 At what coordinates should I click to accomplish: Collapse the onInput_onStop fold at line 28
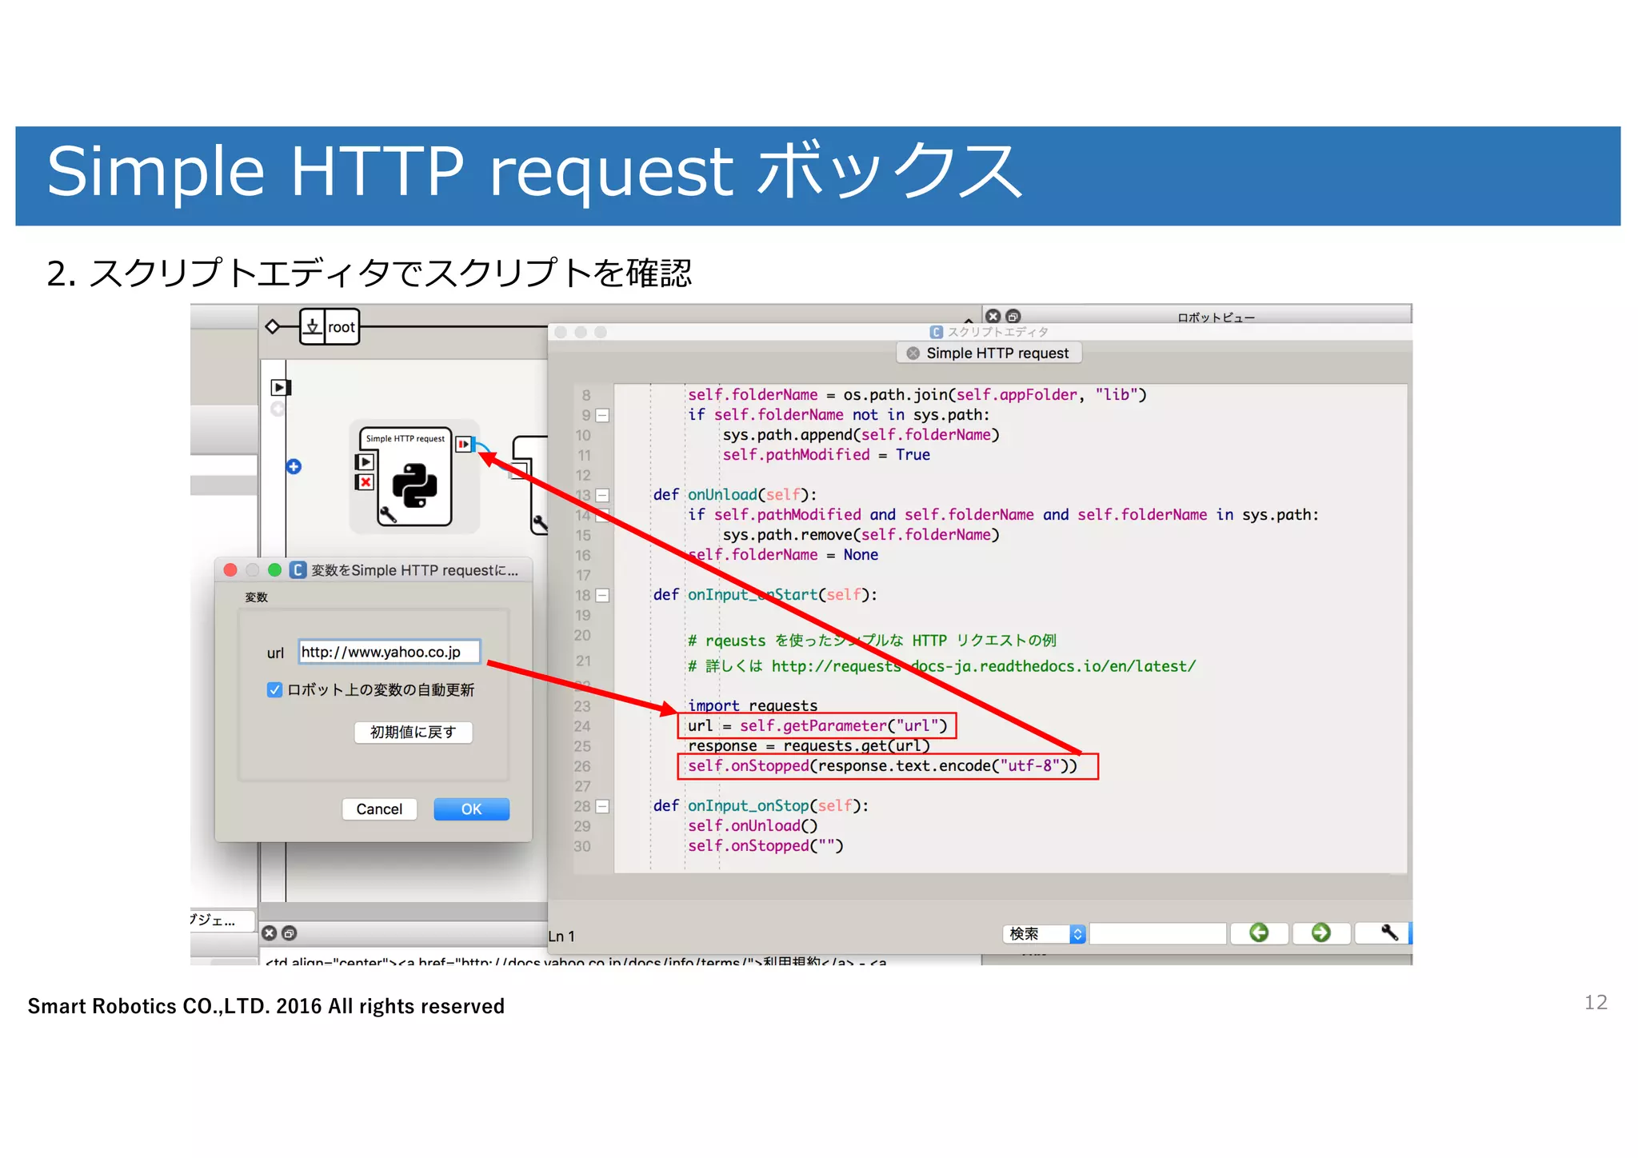[602, 806]
